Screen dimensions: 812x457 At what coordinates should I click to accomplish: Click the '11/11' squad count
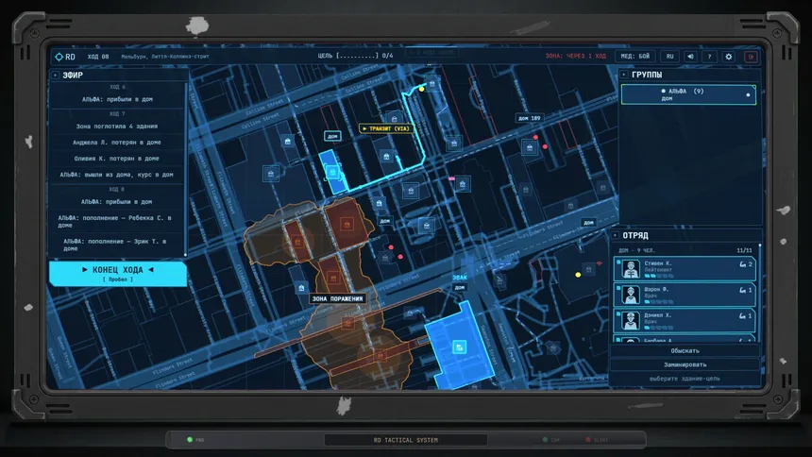[744, 251]
